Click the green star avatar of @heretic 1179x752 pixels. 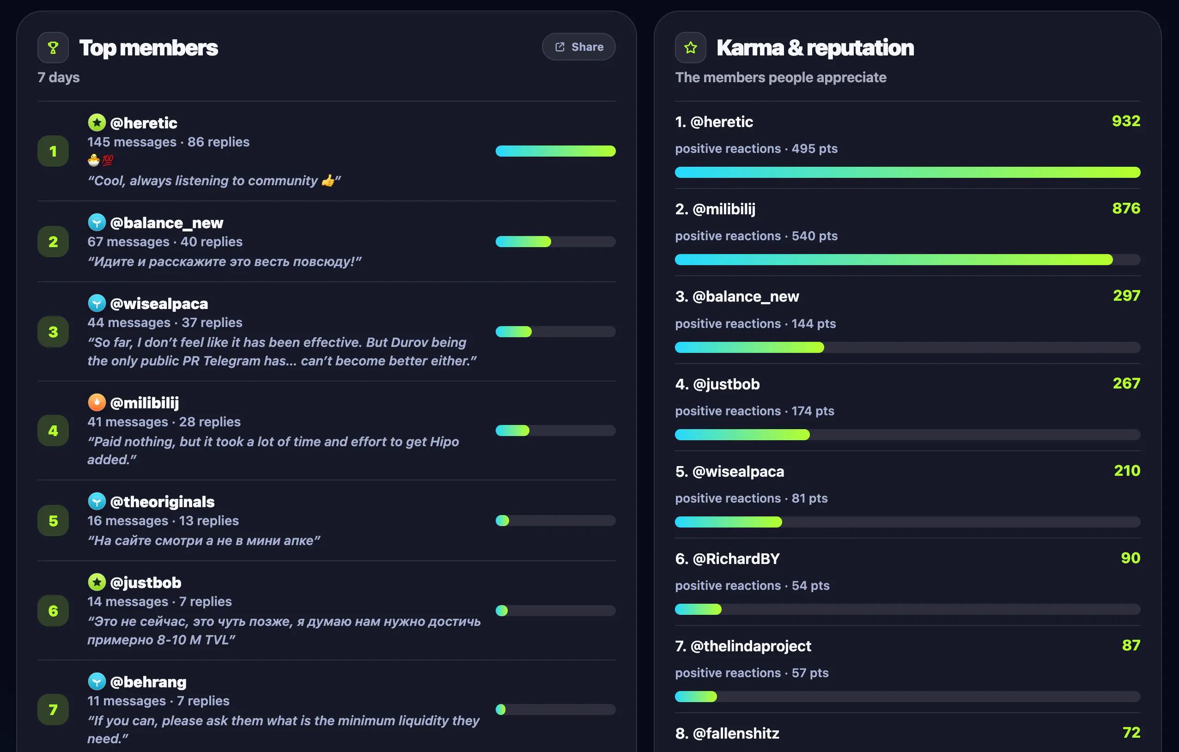pyautogui.click(x=97, y=122)
